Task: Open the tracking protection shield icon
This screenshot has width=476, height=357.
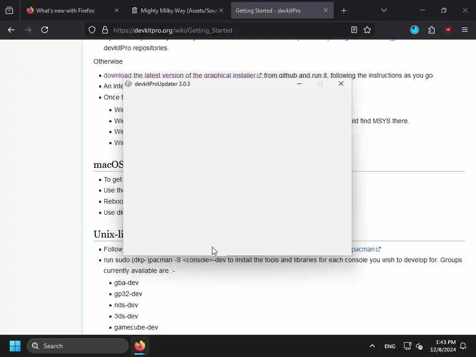Action: pyautogui.click(x=92, y=30)
